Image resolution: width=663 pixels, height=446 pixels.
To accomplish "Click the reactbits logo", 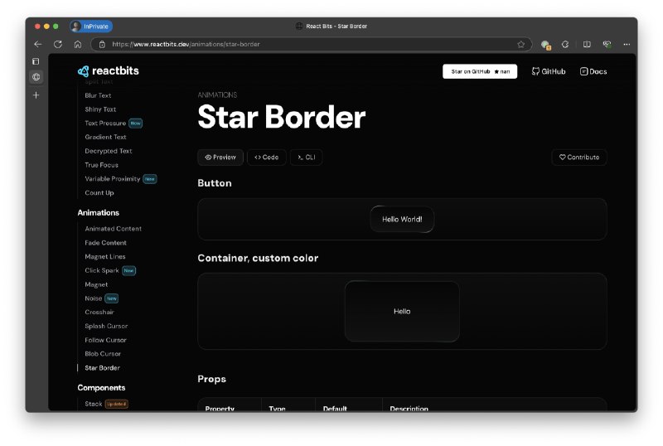I will pos(109,70).
